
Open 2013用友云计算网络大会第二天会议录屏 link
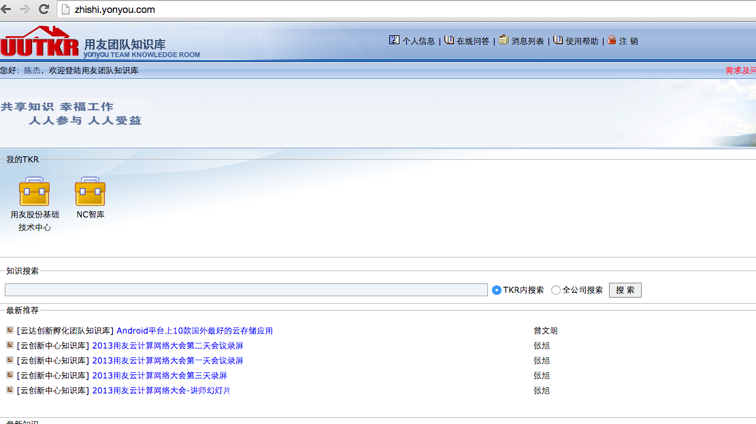(168, 346)
